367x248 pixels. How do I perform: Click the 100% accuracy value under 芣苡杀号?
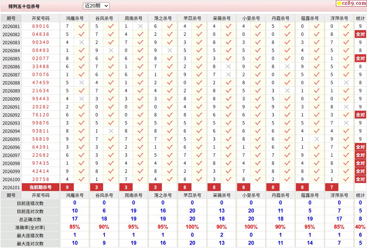pos(192,227)
